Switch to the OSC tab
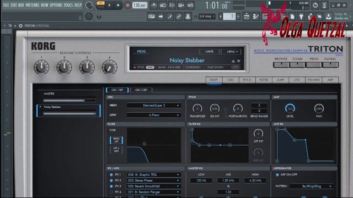 point(231,80)
